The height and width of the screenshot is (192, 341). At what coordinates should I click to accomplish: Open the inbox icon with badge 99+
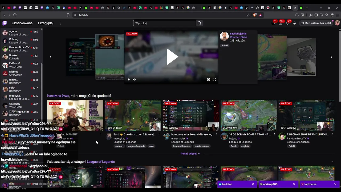[280, 23]
